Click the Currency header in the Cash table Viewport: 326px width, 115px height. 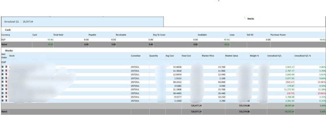pyautogui.click(x=6, y=35)
